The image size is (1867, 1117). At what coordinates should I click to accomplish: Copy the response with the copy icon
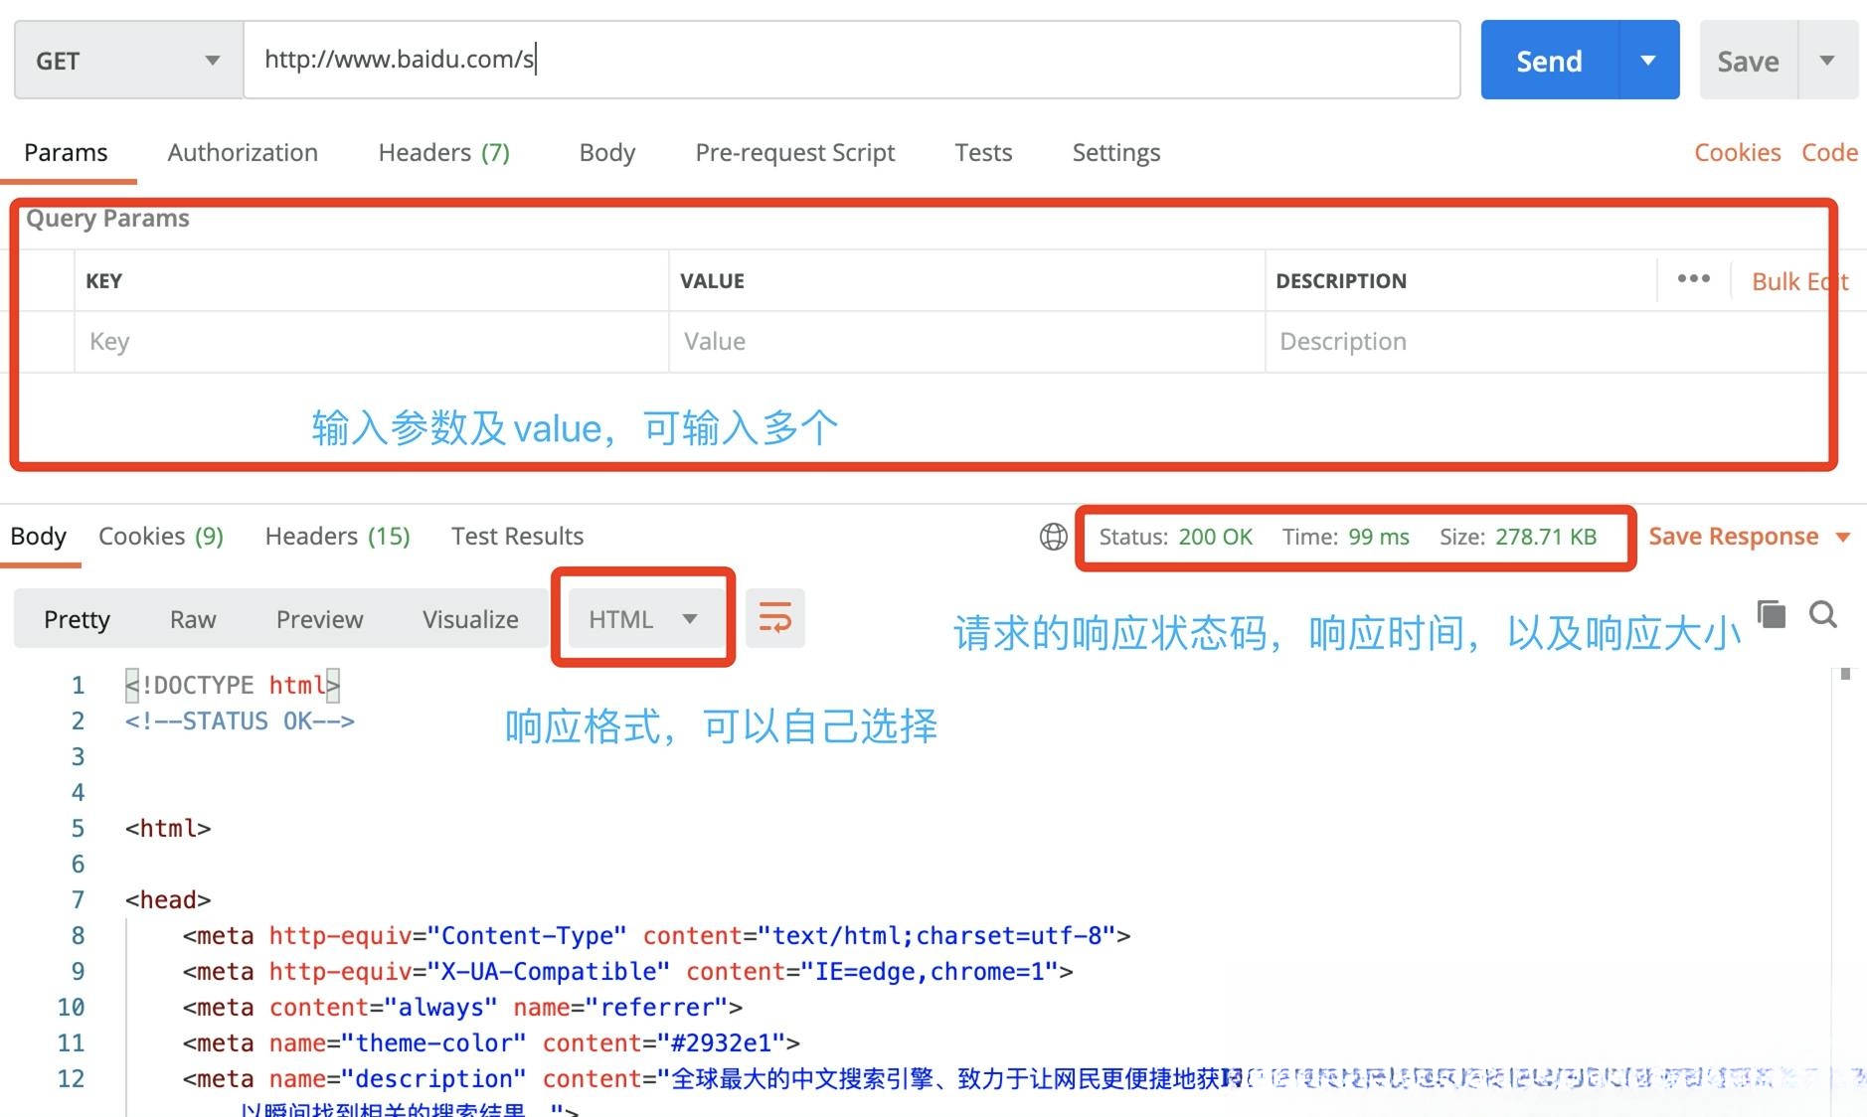point(1772,614)
